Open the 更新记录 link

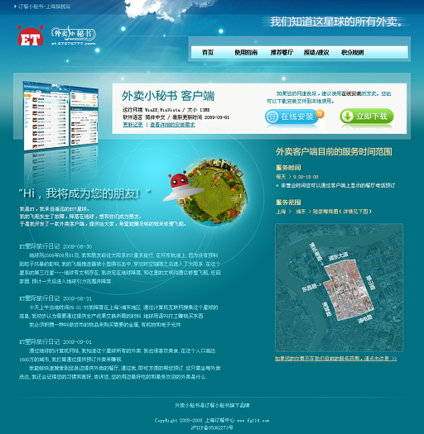132,124
